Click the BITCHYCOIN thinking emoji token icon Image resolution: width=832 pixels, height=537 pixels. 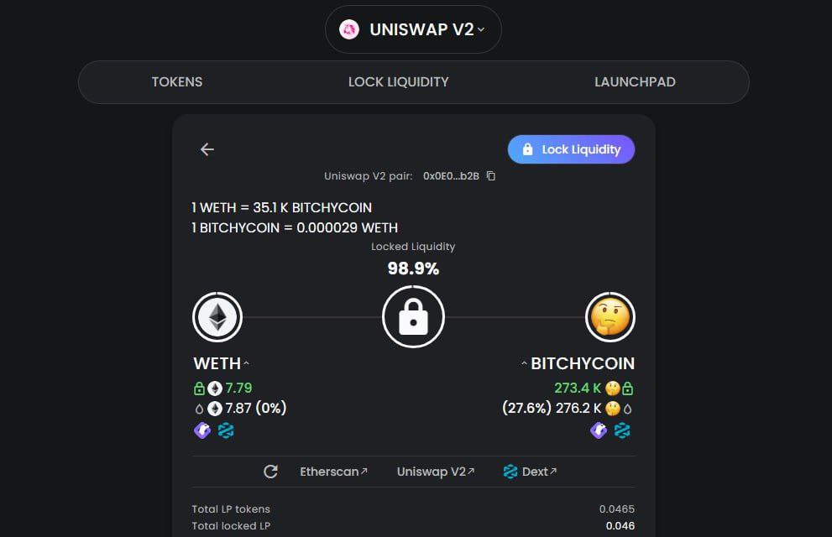(x=610, y=317)
